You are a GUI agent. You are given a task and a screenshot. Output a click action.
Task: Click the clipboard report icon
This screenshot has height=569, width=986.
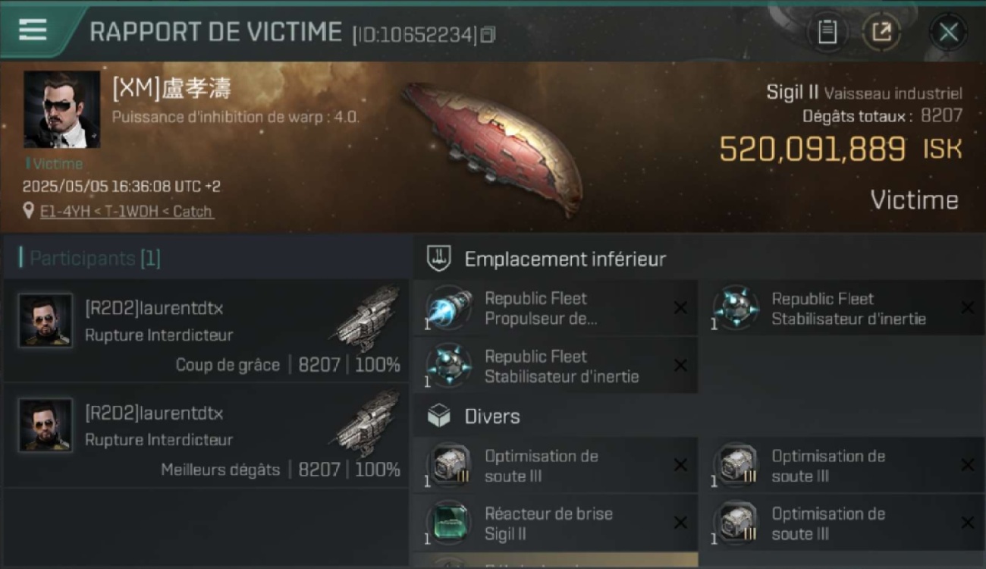coord(827,32)
